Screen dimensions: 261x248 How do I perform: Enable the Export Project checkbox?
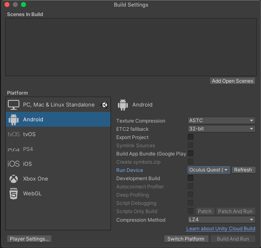[190, 137]
